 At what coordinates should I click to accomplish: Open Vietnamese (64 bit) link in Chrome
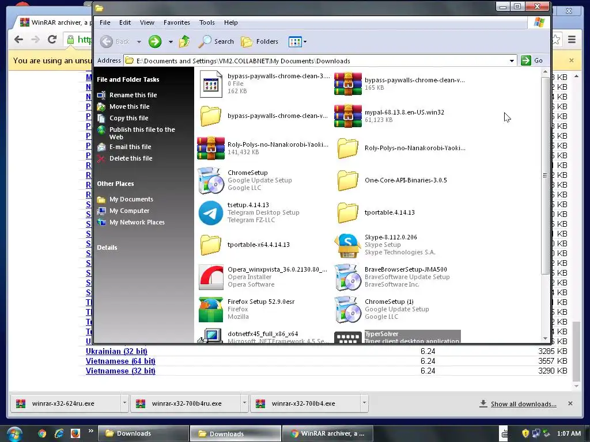tap(120, 361)
